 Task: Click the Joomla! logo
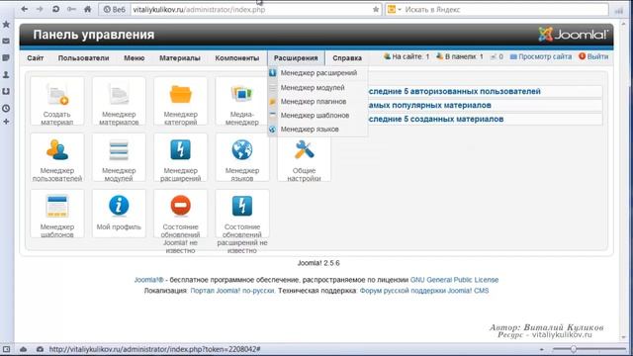tap(574, 35)
